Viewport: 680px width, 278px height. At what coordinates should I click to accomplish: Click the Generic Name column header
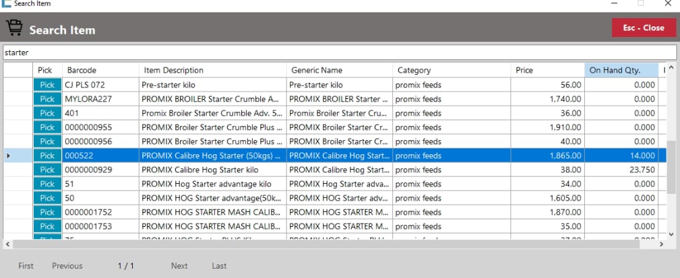[x=339, y=70]
